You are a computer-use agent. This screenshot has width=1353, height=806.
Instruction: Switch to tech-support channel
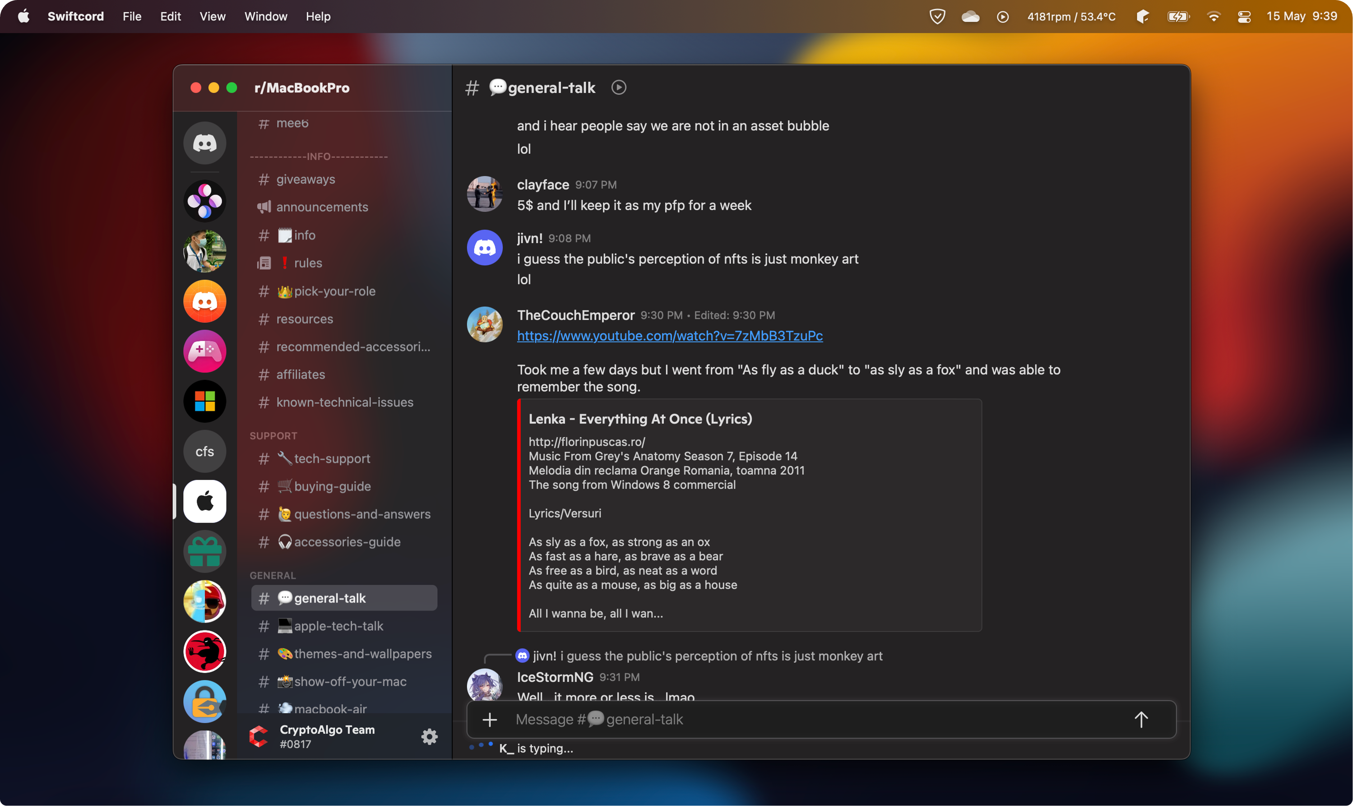[x=332, y=458]
